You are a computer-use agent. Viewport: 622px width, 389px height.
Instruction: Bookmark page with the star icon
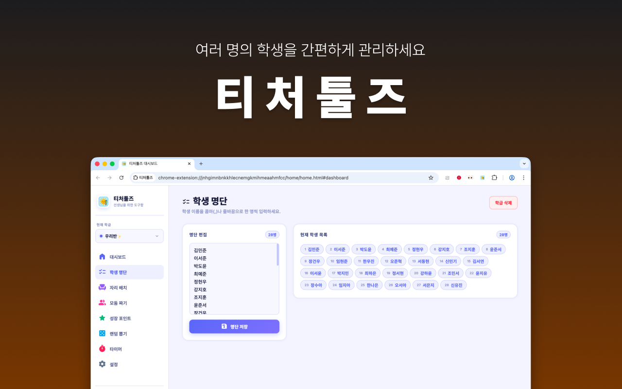[431, 178]
